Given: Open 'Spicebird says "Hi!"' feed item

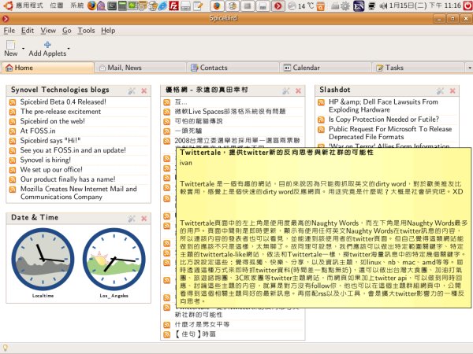Looking at the screenshot, I should coord(50,141).
